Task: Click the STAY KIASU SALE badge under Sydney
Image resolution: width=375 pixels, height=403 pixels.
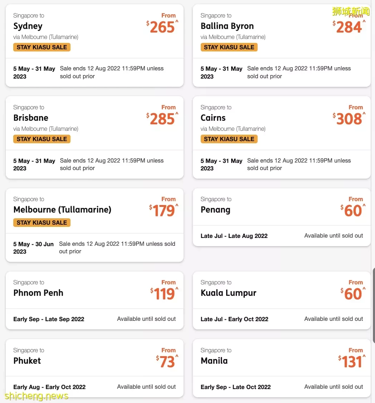Action: coord(42,47)
